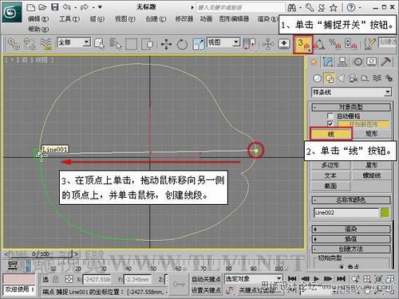Create a new scene file
This screenshot has width=399, height=299.
[x=30, y=7]
